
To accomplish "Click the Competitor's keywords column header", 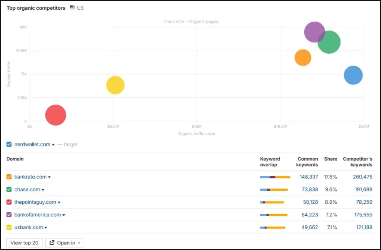I will (358, 162).
